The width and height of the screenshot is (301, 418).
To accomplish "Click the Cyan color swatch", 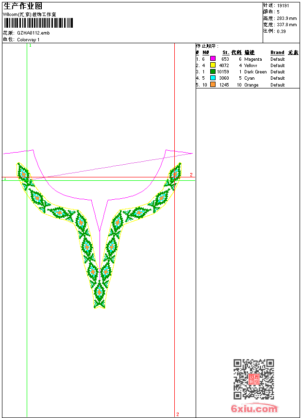I will pyautogui.click(x=213, y=78).
